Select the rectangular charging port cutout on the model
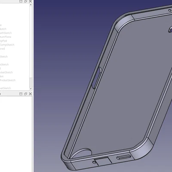Screen dimensions: 172x172 [104, 161]
